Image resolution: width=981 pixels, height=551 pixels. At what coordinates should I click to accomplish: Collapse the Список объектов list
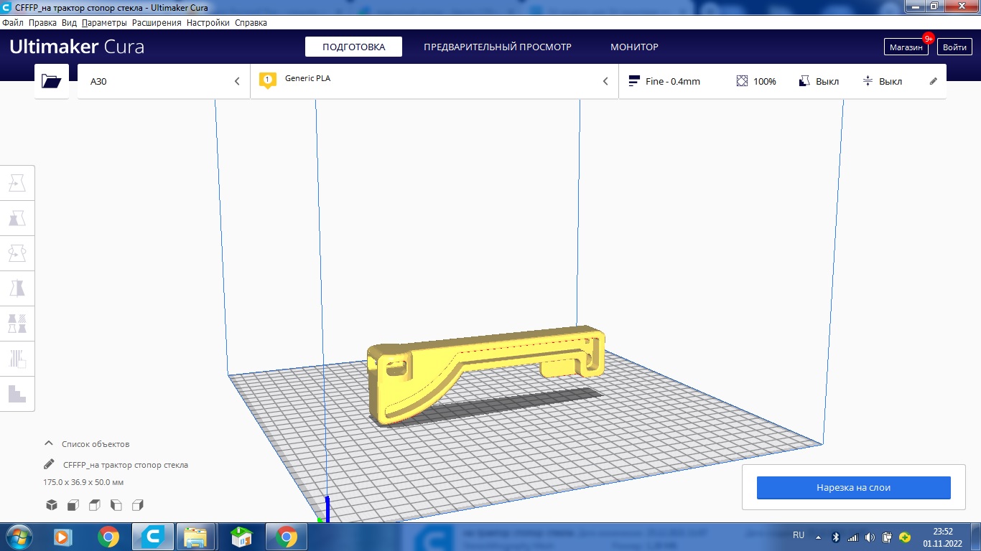(49, 444)
